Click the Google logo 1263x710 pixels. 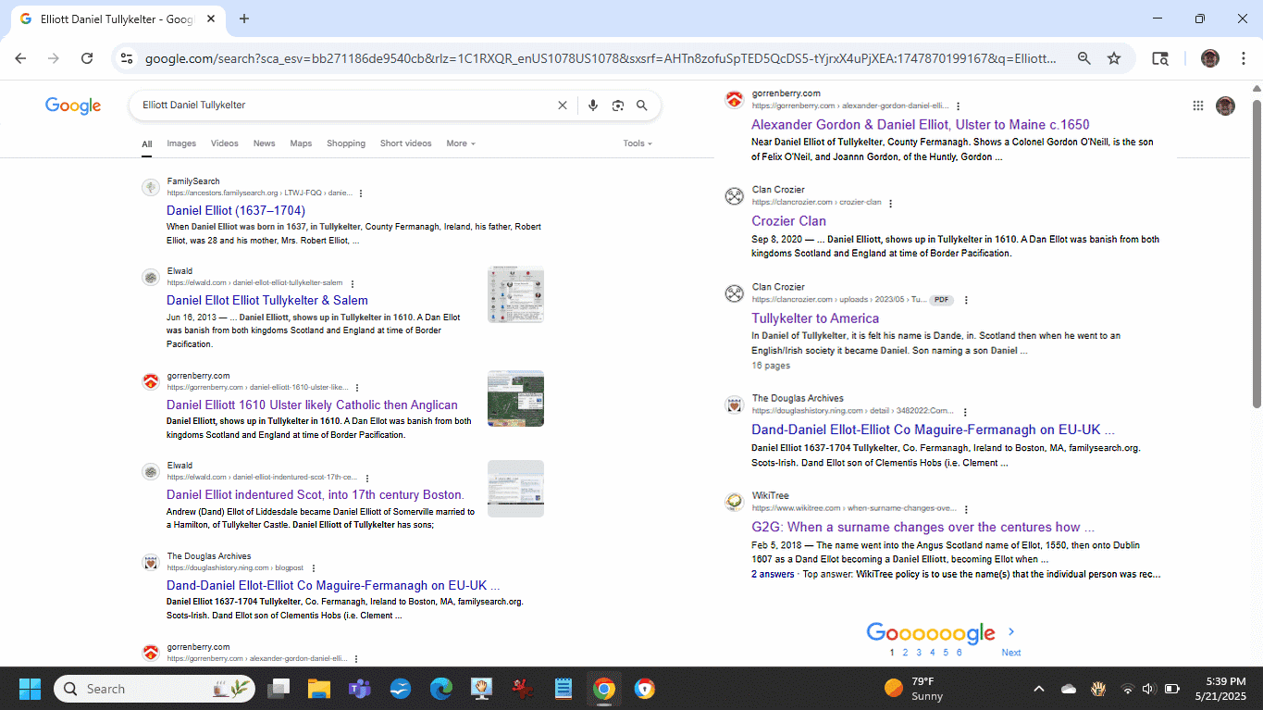tap(73, 106)
